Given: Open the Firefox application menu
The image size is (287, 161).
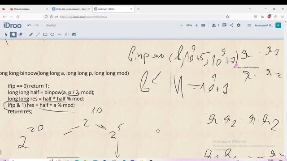Looking at the screenshot, I should pos(283,17).
